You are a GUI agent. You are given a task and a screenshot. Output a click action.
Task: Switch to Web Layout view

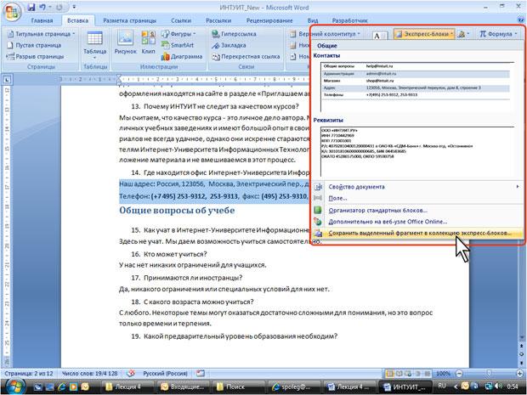click(408, 373)
